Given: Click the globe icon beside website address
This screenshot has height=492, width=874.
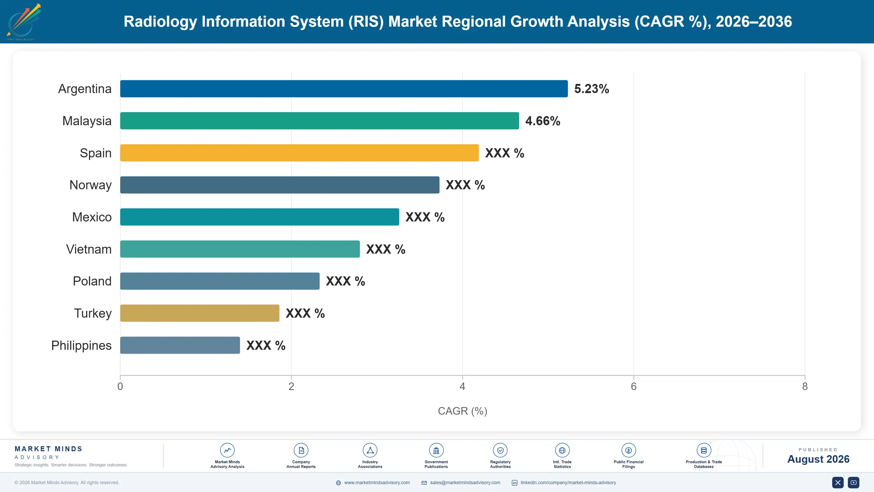Looking at the screenshot, I should point(338,483).
